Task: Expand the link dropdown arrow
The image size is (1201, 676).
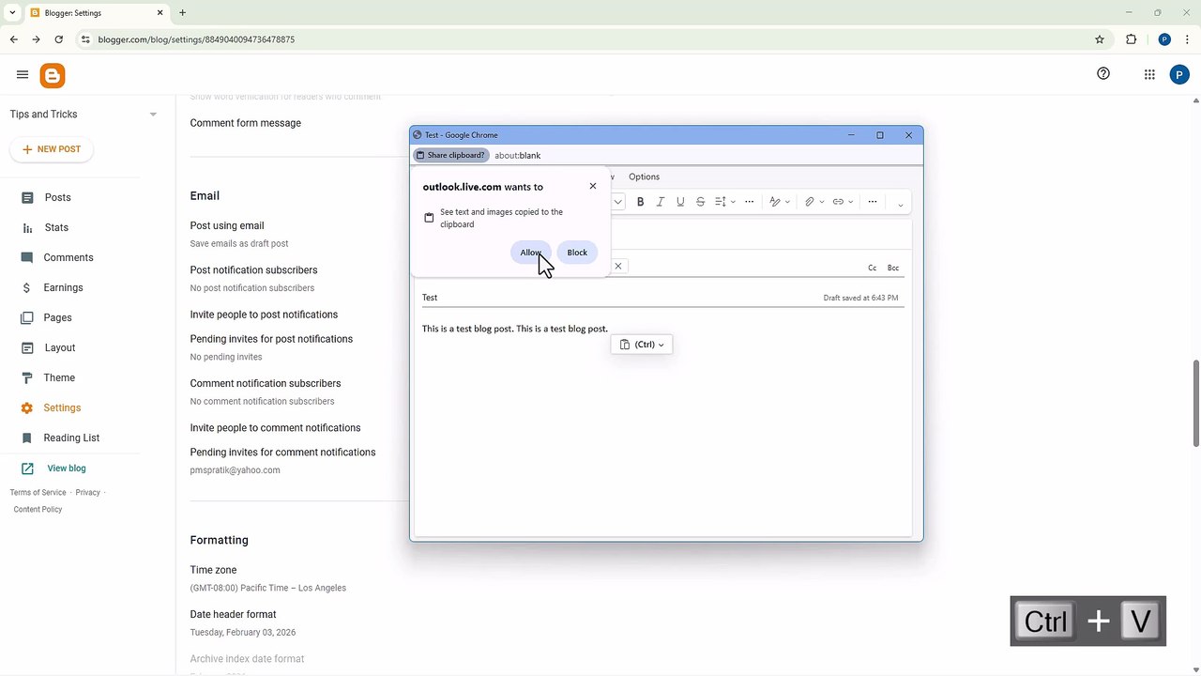Action: 851,202
